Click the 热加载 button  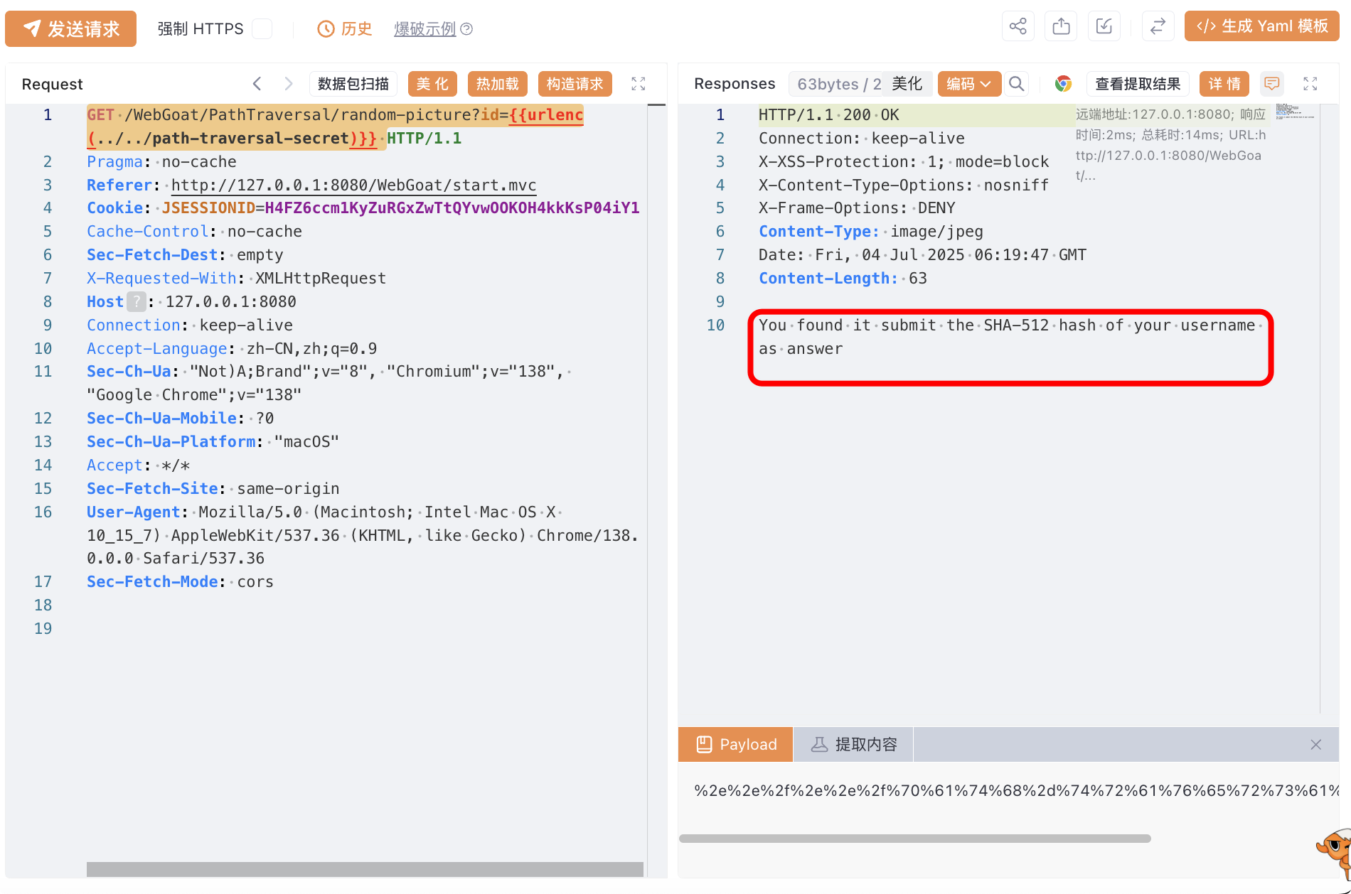point(498,84)
